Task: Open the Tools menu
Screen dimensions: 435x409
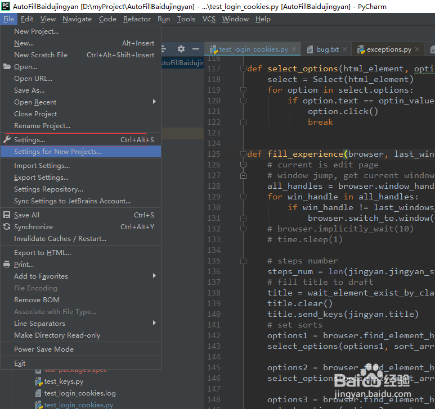Action: (186, 19)
